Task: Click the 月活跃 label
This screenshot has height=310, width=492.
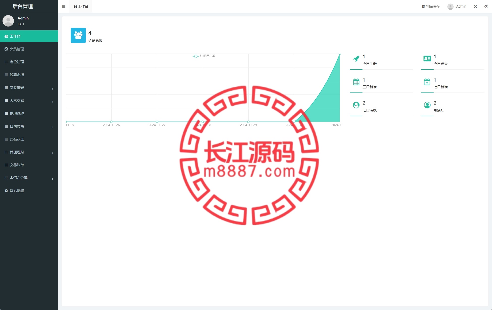Action: coord(439,110)
